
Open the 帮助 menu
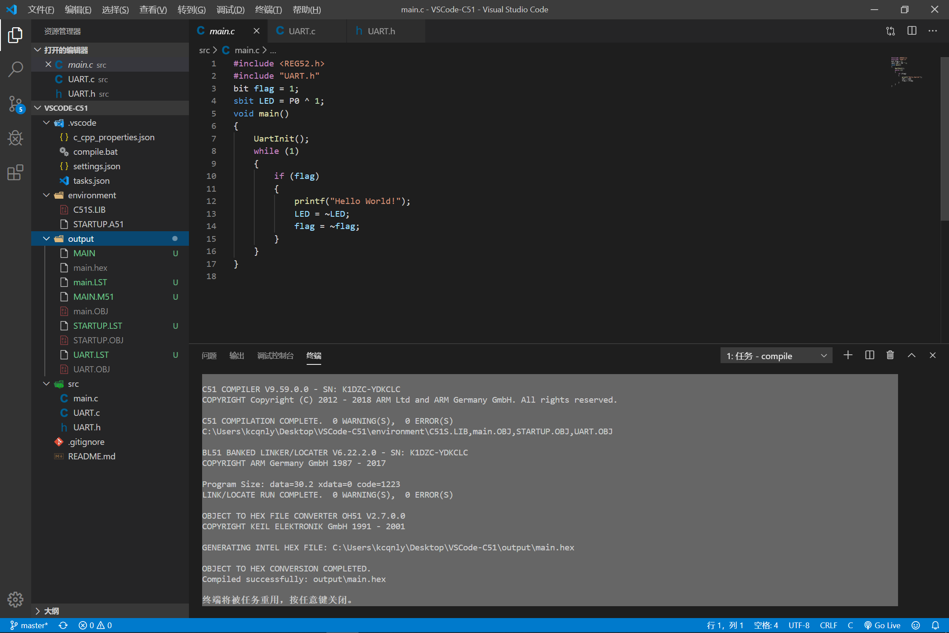pos(307,9)
